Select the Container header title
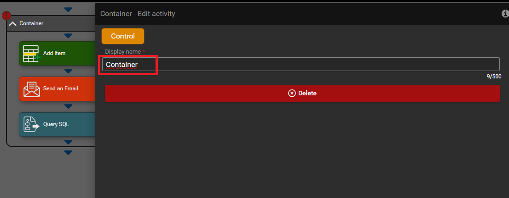This screenshot has width=509, height=198. 31,23
